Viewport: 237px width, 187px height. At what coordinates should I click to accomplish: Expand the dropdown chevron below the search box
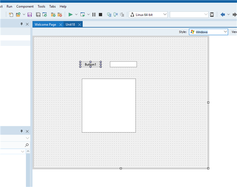(x=23, y=151)
